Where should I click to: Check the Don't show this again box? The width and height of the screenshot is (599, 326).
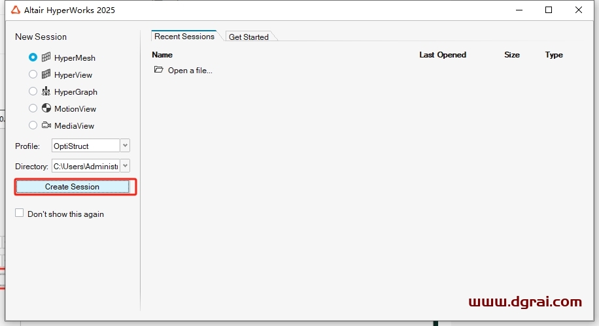pyautogui.click(x=19, y=213)
